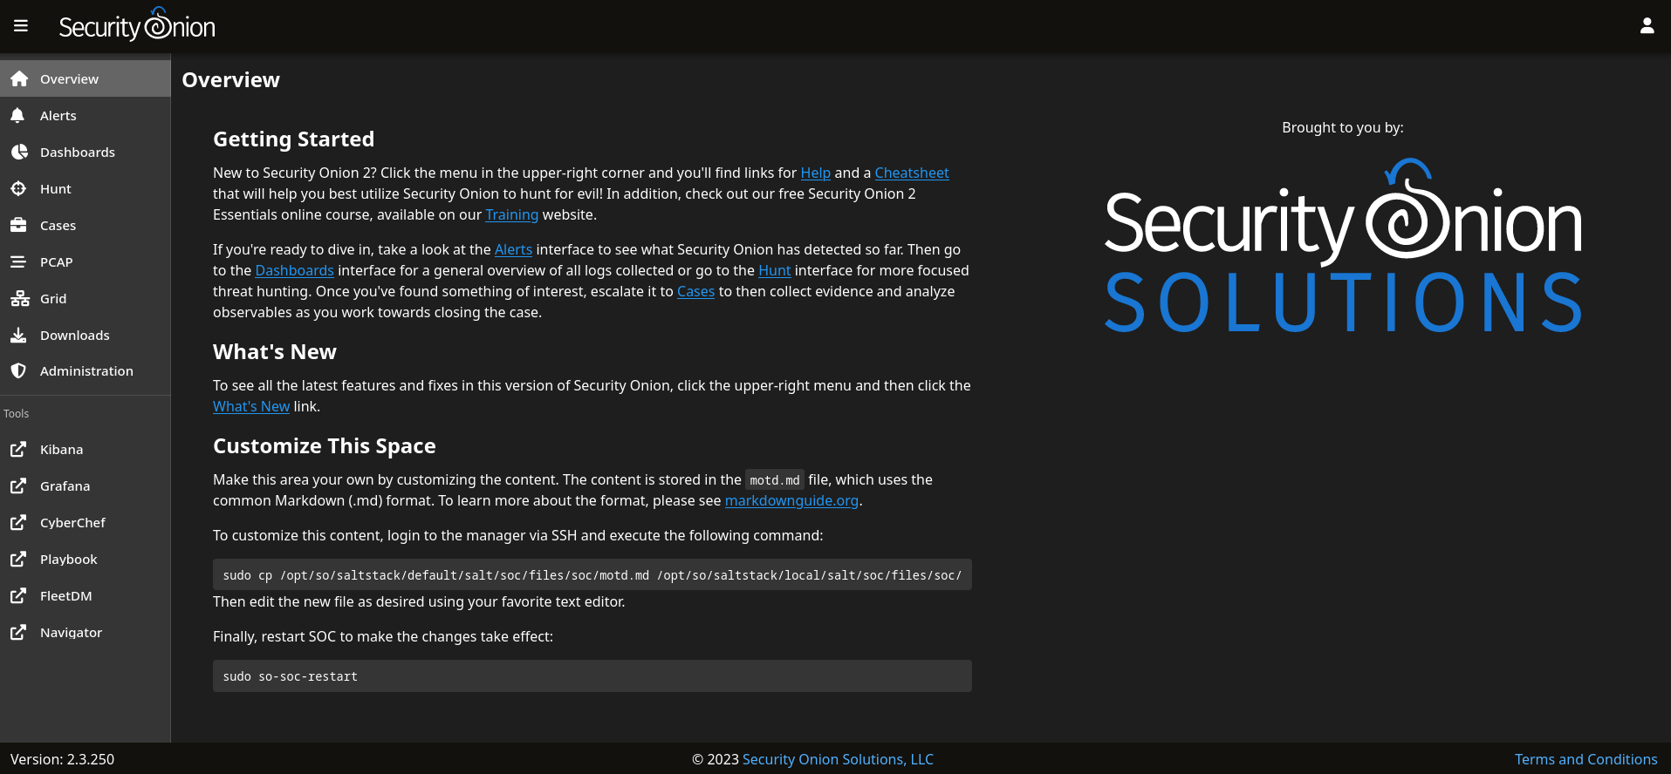
Task: Click the Dashboards pie chart icon
Action: tap(19, 152)
